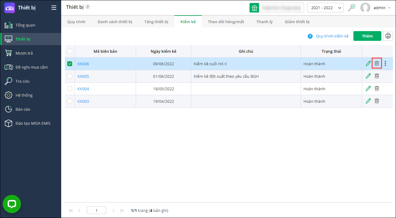Open record link KK006

tap(83, 64)
